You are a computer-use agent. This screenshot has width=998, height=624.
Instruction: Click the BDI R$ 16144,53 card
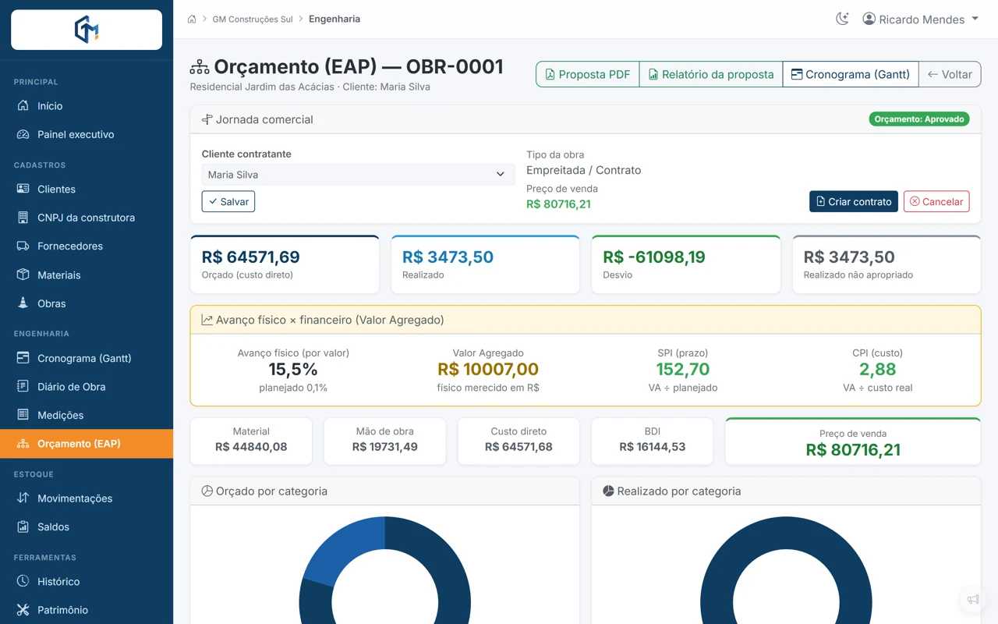pyautogui.click(x=653, y=441)
